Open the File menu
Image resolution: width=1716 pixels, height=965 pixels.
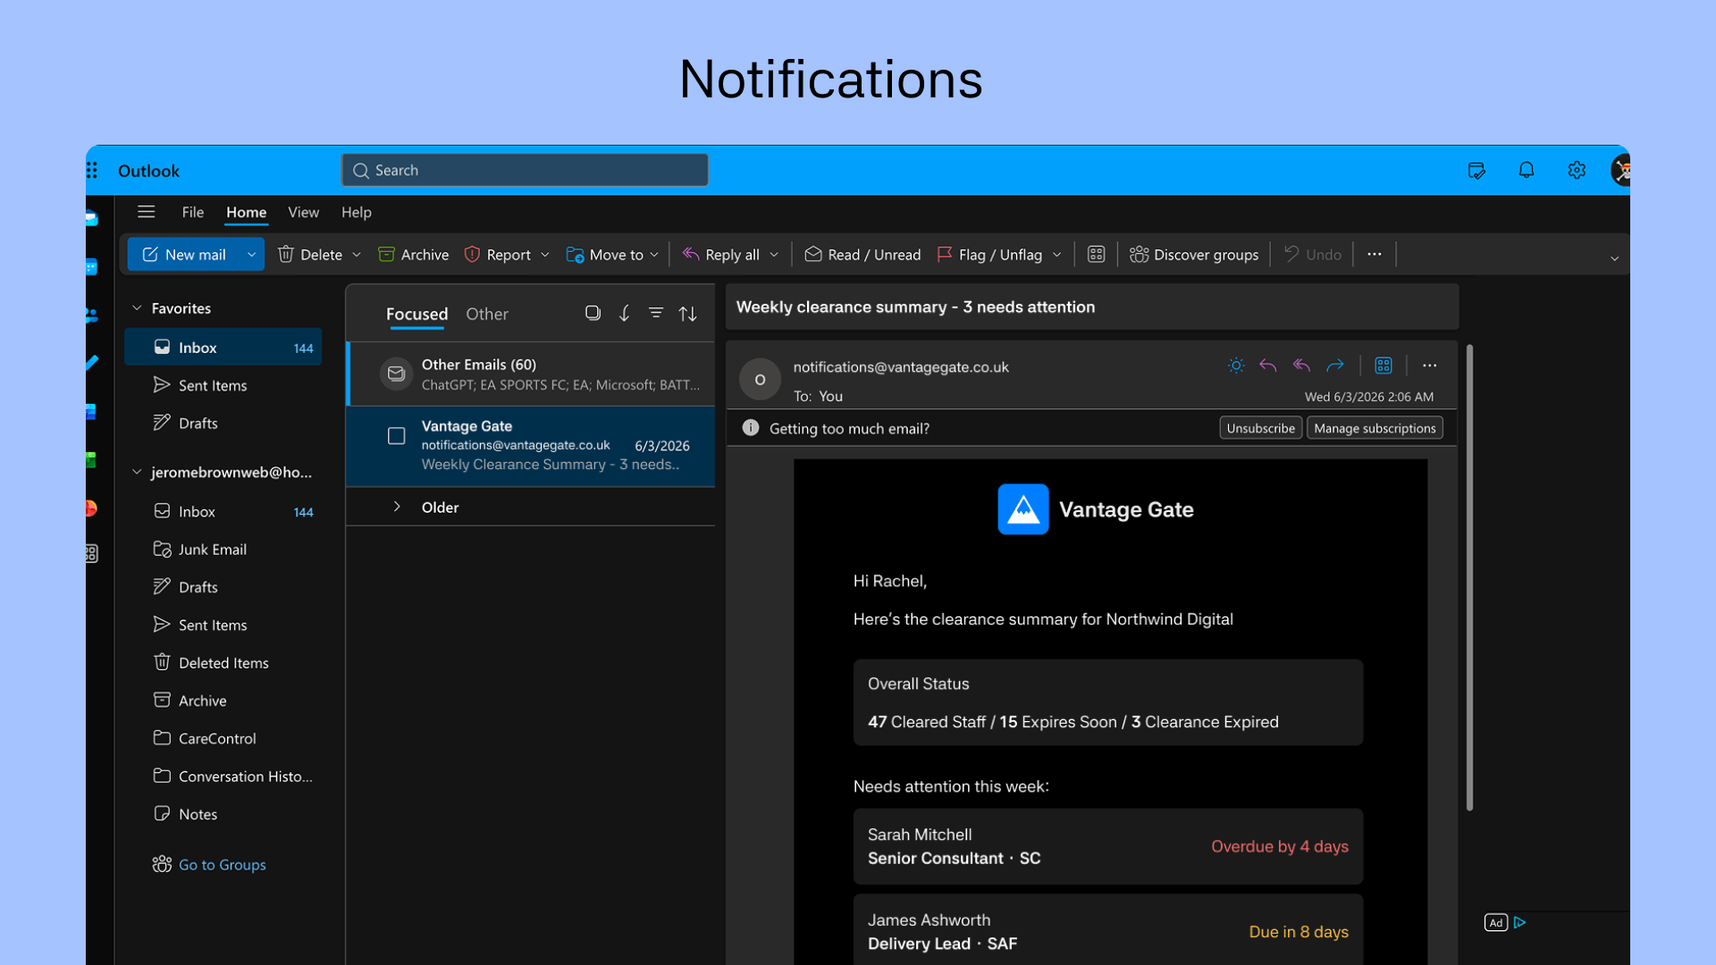tap(192, 212)
